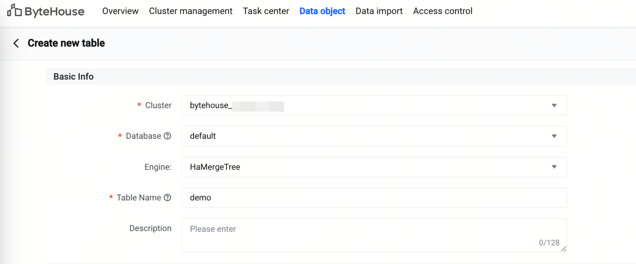The height and width of the screenshot is (264, 636).
Task: Switch to the Overview tab
Action: pyautogui.click(x=120, y=11)
